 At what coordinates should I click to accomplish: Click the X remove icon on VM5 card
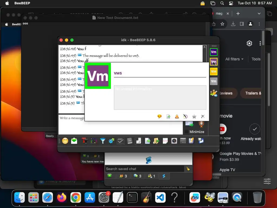tap(203, 116)
